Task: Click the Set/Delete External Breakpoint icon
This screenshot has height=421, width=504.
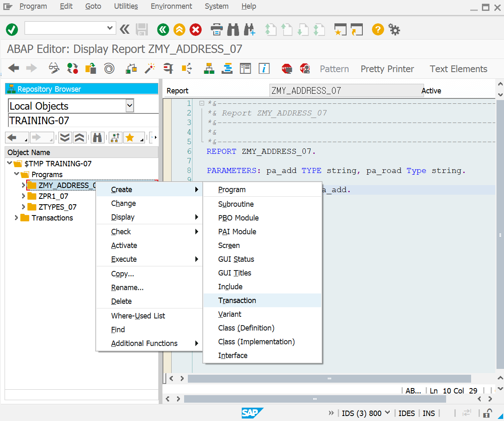Action: (x=305, y=68)
